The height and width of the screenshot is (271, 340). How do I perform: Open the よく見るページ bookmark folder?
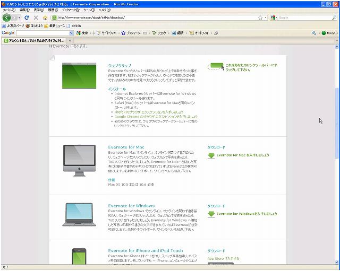pos(13,26)
